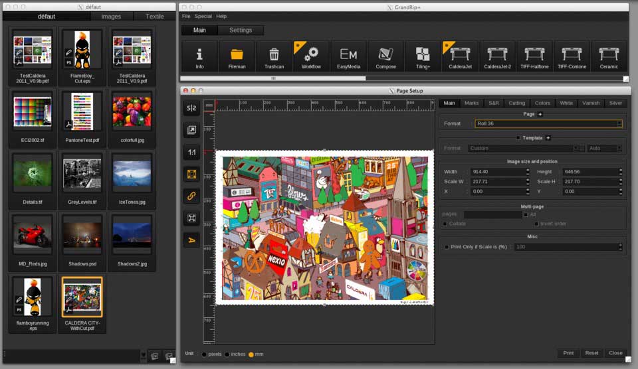Image resolution: width=638 pixels, height=369 pixels.
Task: Select the pixels unit radio button
Action: pyautogui.click(x=204, y=354)
